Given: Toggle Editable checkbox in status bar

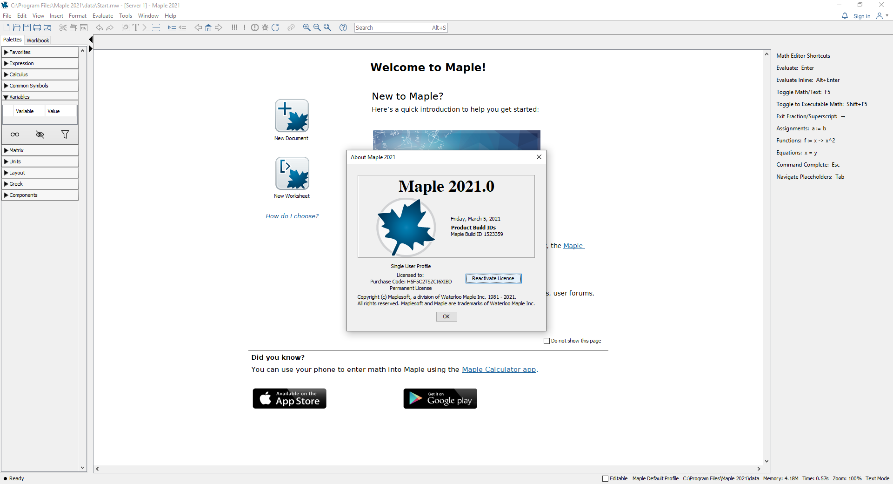Looking at the screenshot, I should click(605, 478).
